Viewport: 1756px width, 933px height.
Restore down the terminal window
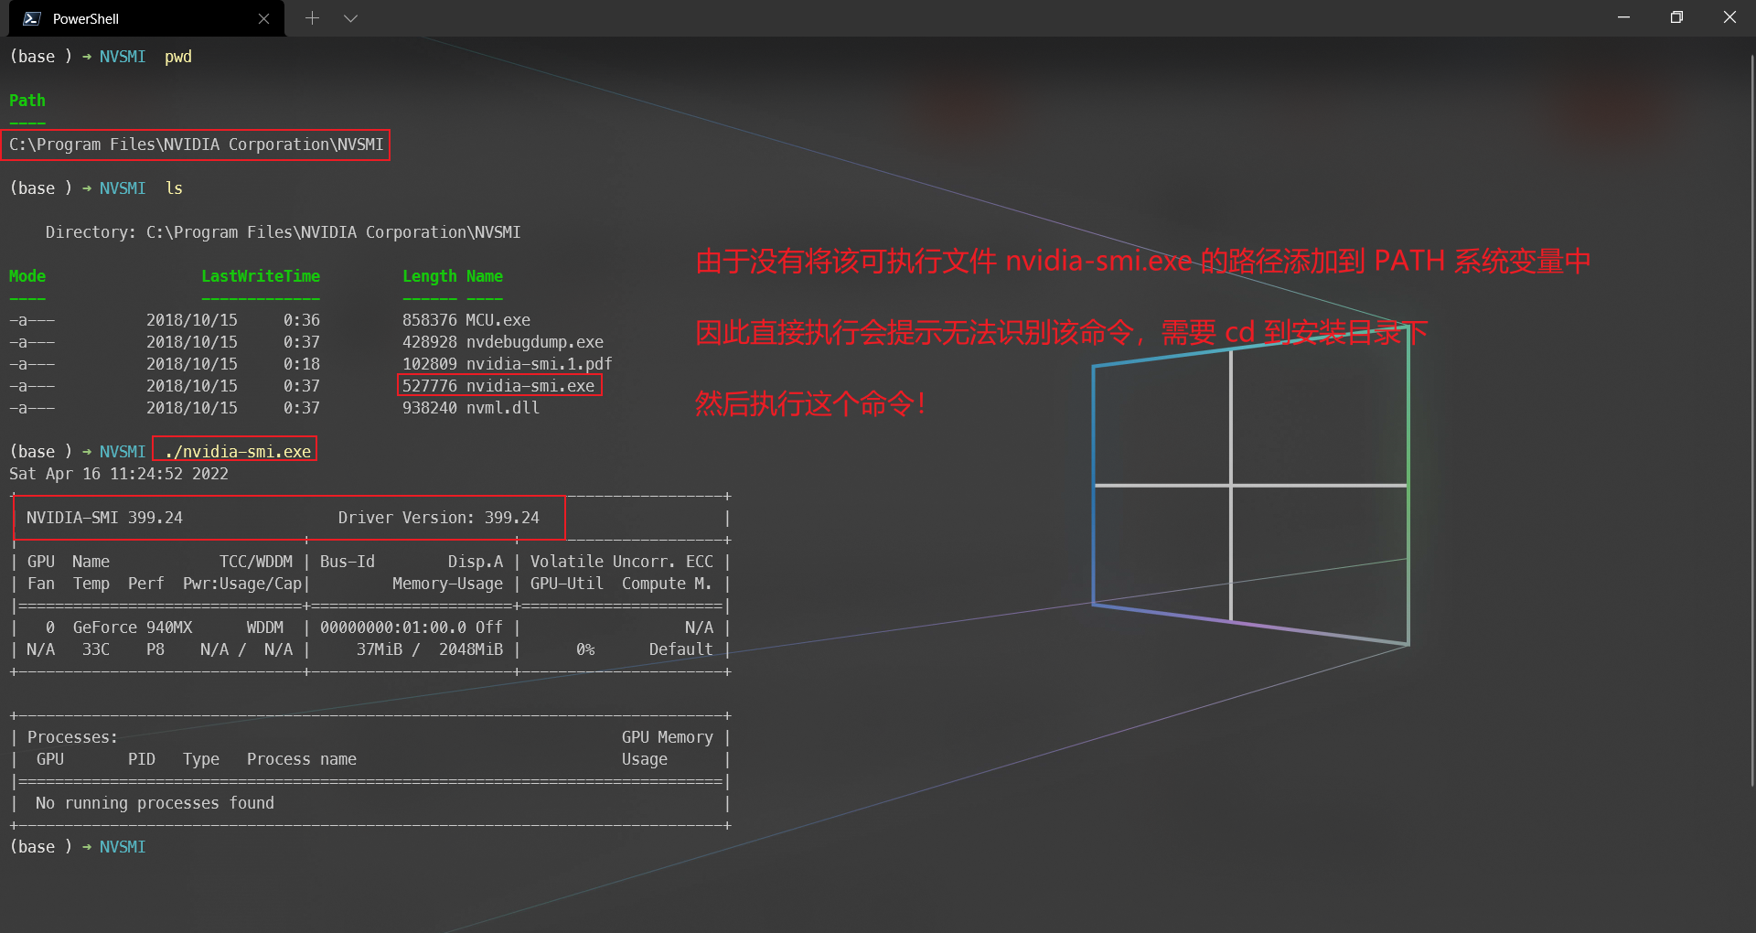tap(1676, 17)
